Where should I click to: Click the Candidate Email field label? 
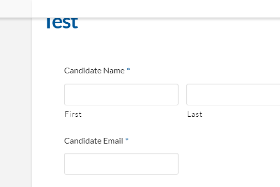click(x=94, y=141)
